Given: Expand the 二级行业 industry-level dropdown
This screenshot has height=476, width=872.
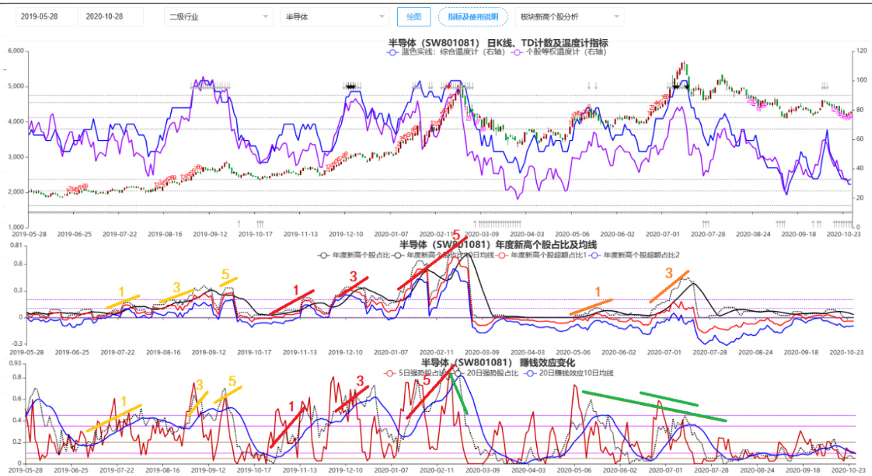Looking at the screenshot, I should coord(218,17).
